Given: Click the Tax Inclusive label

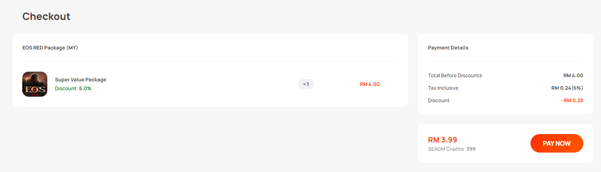Looking at the screenshot, I should click(x=443, y=88).
